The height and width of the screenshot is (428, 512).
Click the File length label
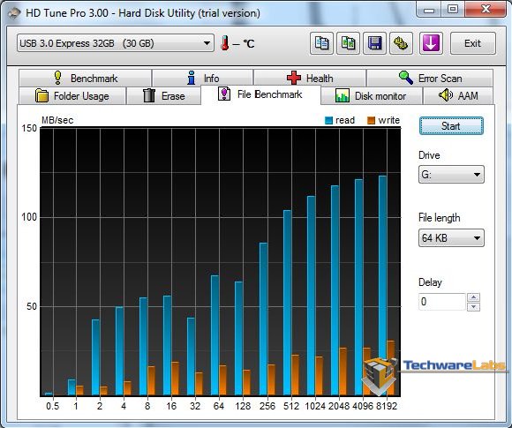click(x=440, y=218)
